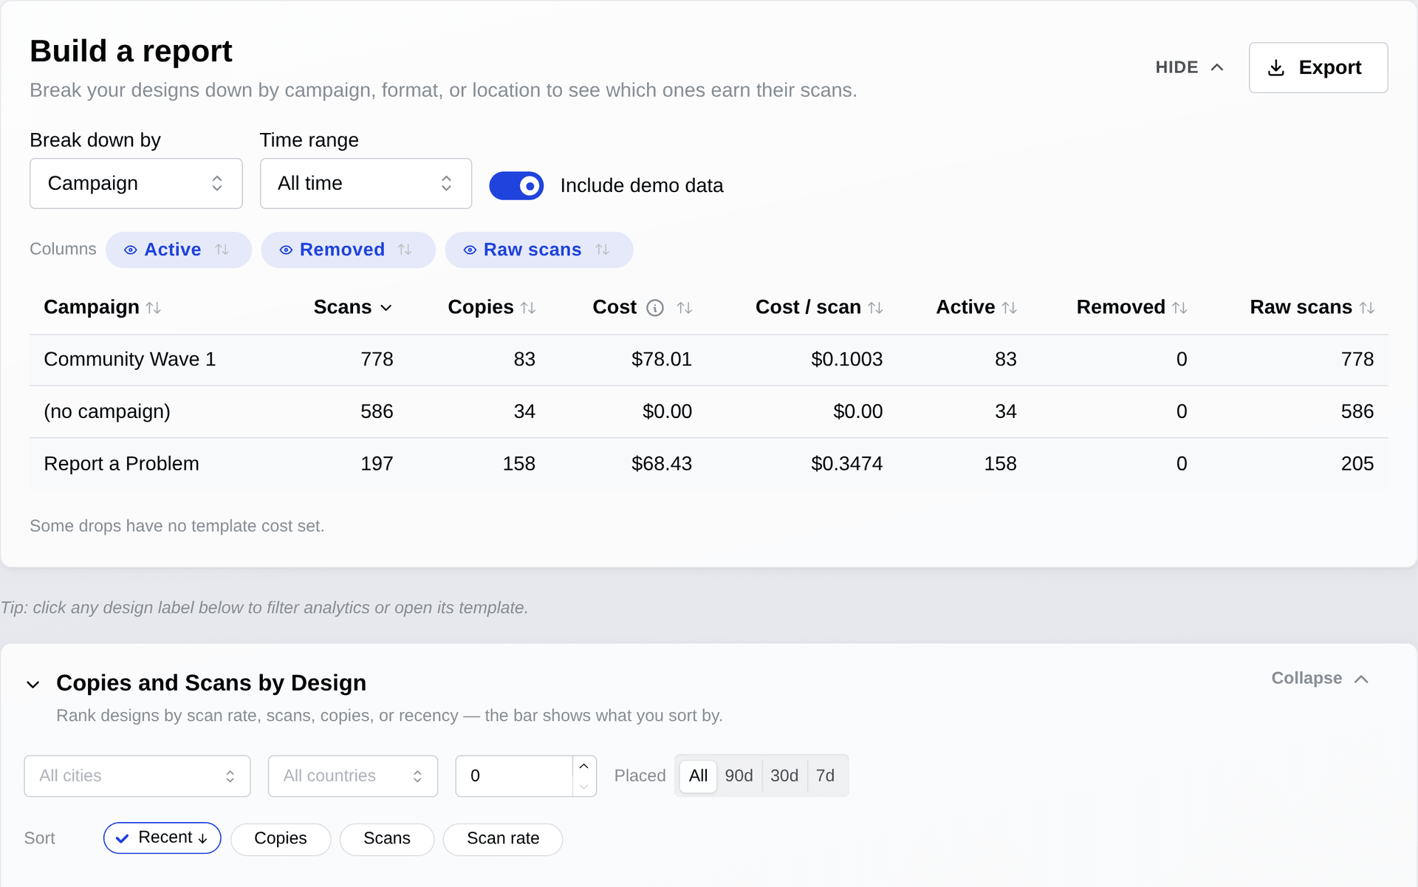Click the $0.3474 cost per scan cell
Viewport: 1418px width, 887px height.
846,464
